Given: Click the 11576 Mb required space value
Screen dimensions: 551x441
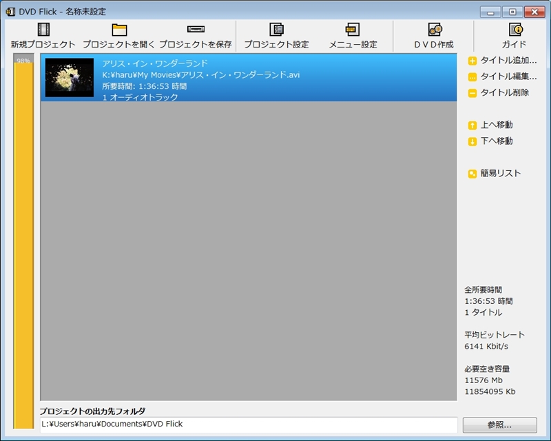Looking at the screenshot, I should 484,380.
